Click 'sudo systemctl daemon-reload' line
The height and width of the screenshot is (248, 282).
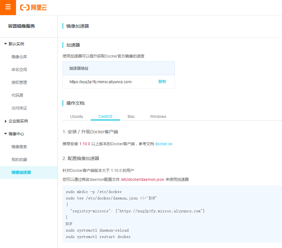click(x=97, y=230)
